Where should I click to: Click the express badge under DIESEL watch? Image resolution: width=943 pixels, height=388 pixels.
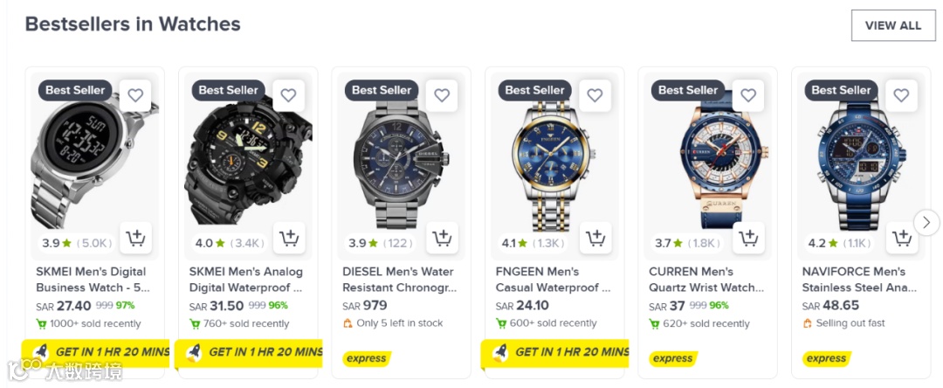[x=367, y=358]
